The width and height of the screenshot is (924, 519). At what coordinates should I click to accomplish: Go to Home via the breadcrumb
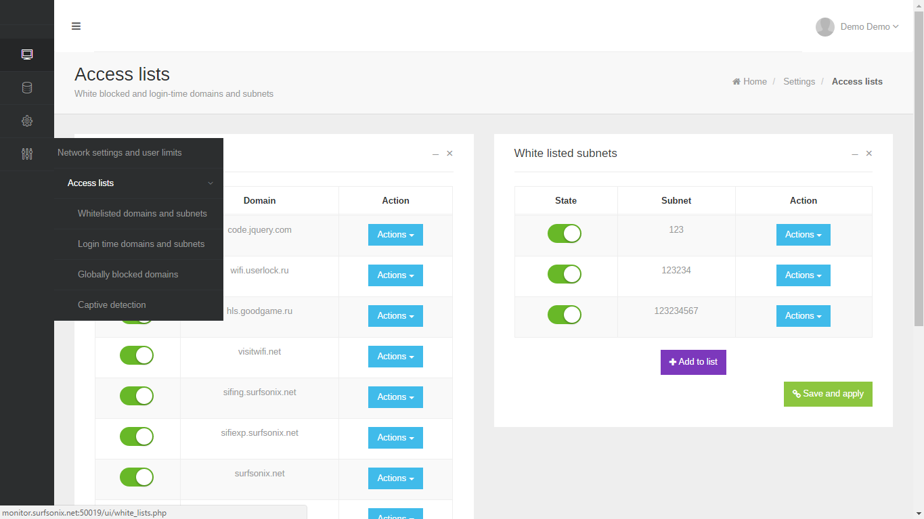pyautogui.click(x=749, y=82)
